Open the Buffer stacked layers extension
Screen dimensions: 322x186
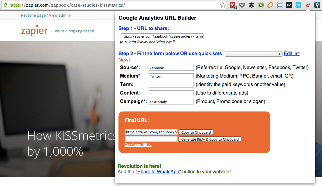(x=251, y=5)
